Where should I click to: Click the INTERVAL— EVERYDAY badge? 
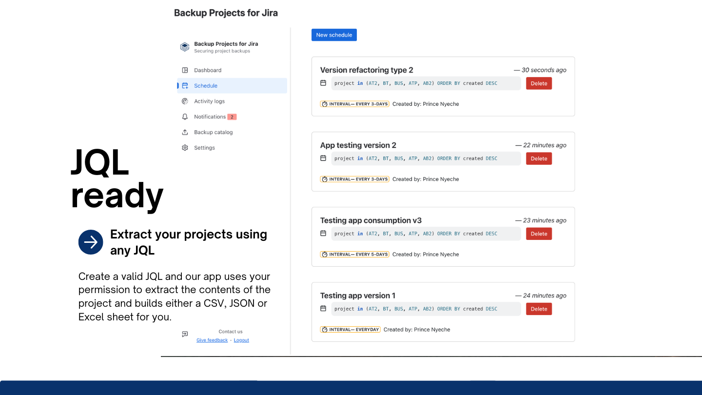click(x=350, y=329)
